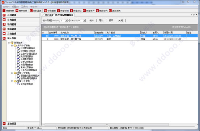Open the 合同管理 sidebar section
The width and height of the screenshot is (200, 131).
(x=21, y=15)
